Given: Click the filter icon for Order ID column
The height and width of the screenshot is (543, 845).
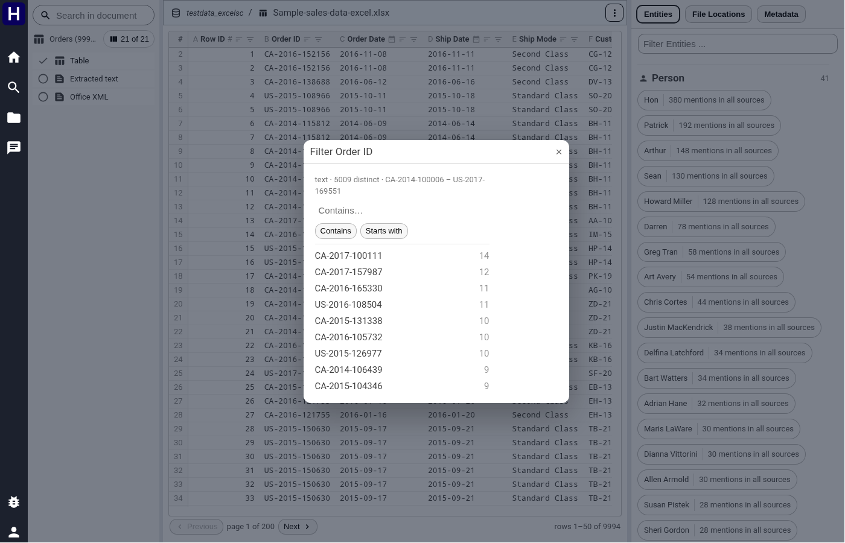Looking at the screenshot, I should pos(318,39).
